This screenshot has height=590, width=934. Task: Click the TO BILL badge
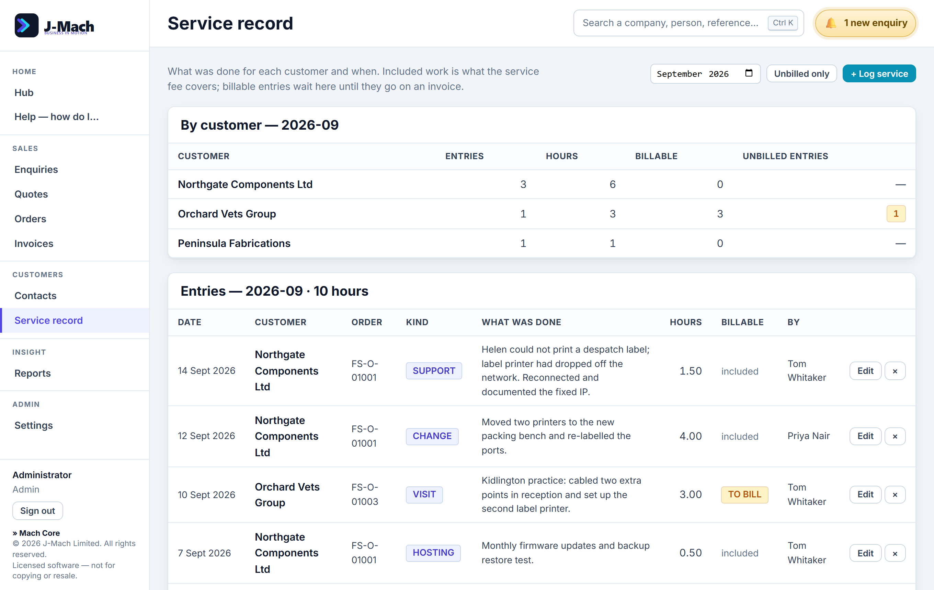tap(744, 495)
